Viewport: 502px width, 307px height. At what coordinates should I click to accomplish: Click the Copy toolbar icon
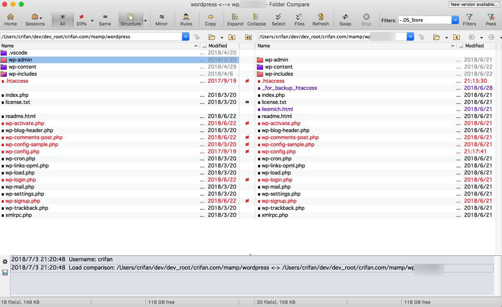point(210,20)
